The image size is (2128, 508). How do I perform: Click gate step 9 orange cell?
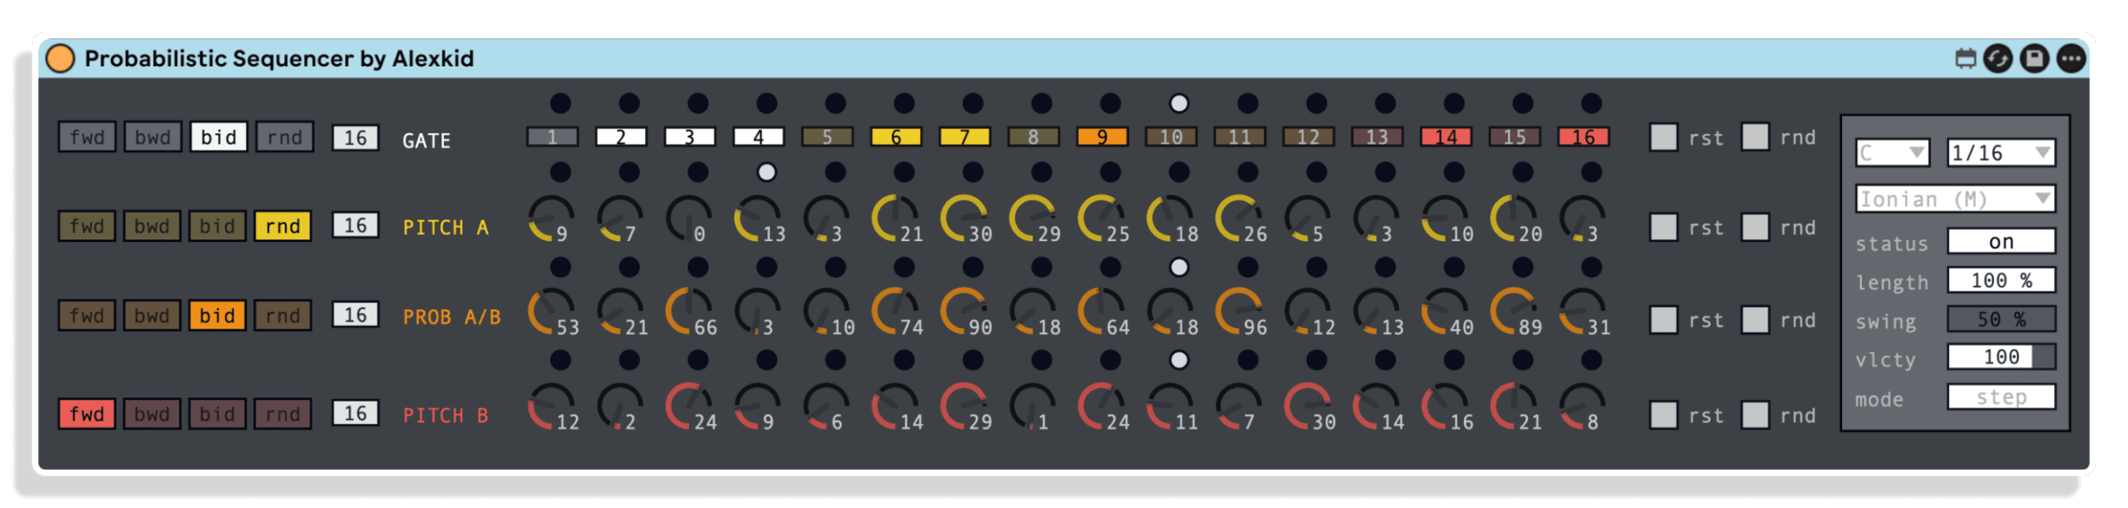tap(1102, 137)
